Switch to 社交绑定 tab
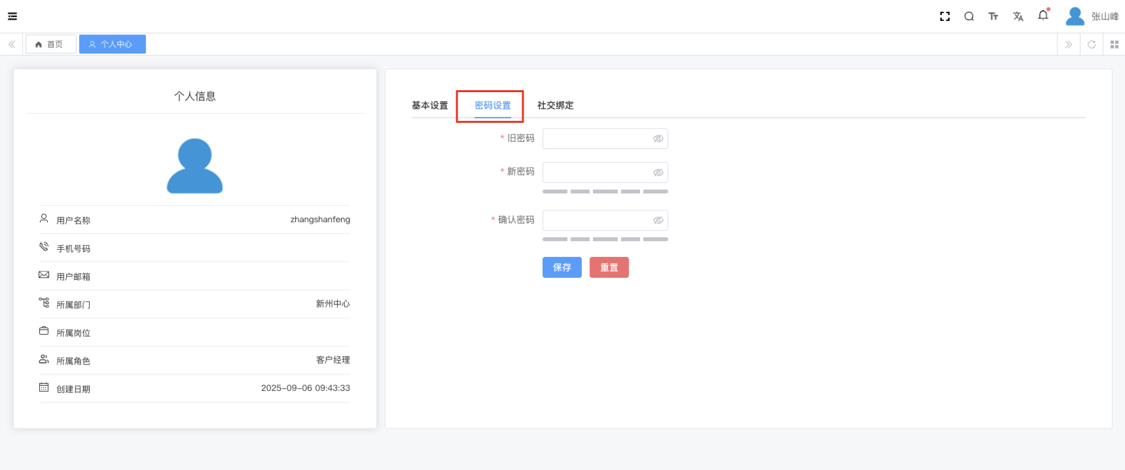 pyautogui.click(x=555, y=105)
